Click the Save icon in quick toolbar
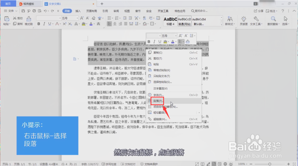 tap(23, 11)
